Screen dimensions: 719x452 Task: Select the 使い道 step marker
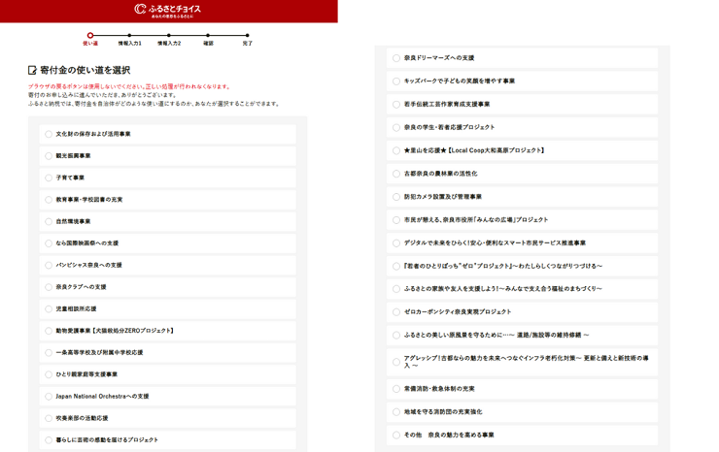(x=90, y=35)
